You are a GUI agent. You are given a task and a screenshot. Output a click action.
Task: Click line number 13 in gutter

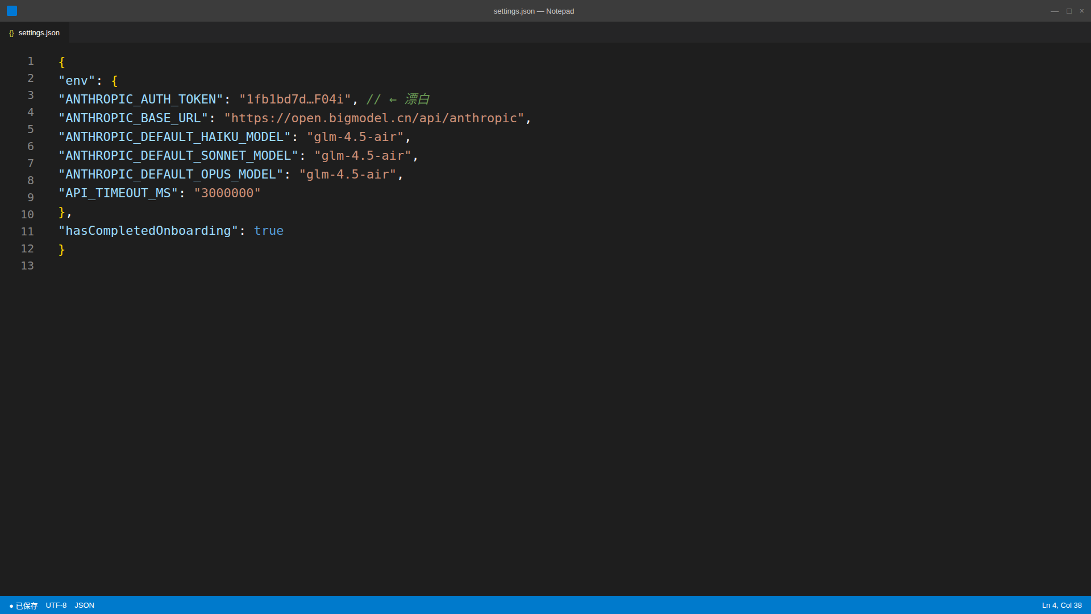(x=27, y=266)
